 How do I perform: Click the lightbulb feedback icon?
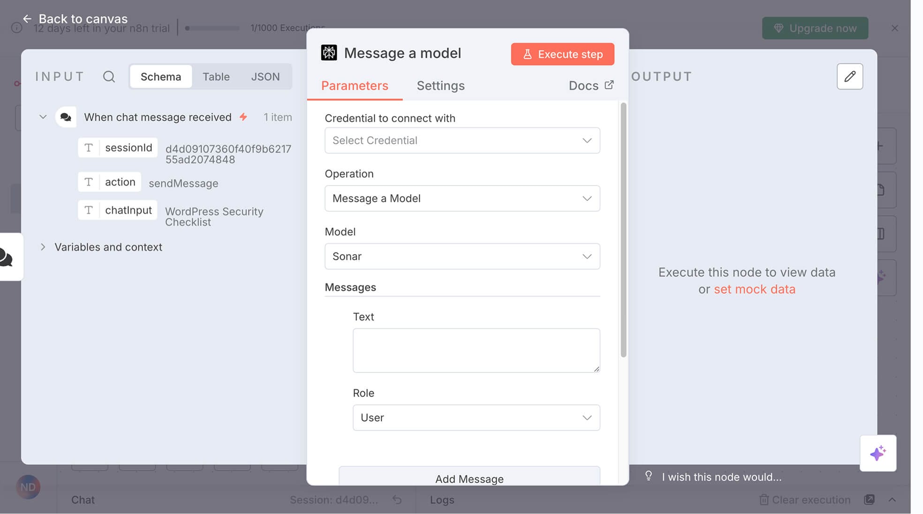[x=649, y=476]
